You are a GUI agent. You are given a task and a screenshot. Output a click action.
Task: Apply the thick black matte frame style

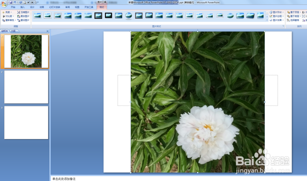[x=108, y=15]
